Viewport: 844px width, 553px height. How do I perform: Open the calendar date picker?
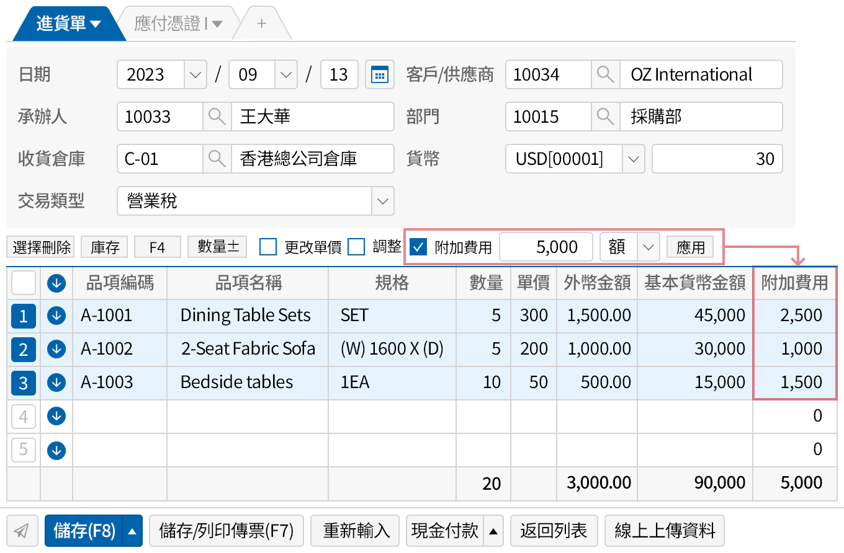point(380,74)
